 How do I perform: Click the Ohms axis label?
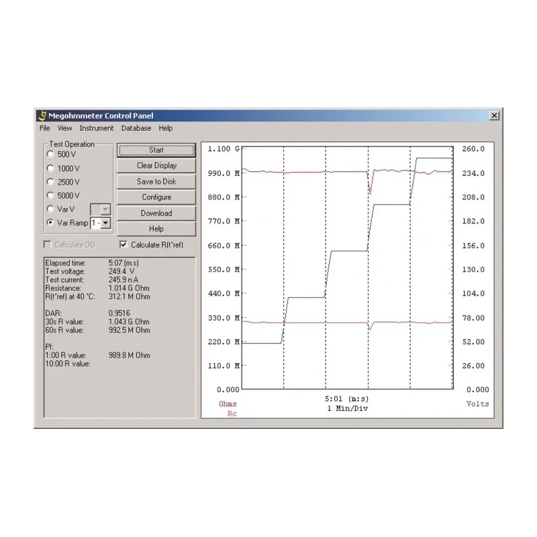(228, 404)
